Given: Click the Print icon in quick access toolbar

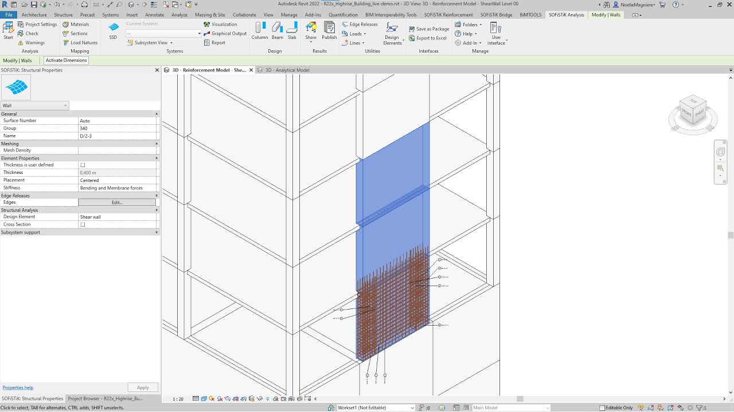Looking at the screenshot, I should point(84,5).
